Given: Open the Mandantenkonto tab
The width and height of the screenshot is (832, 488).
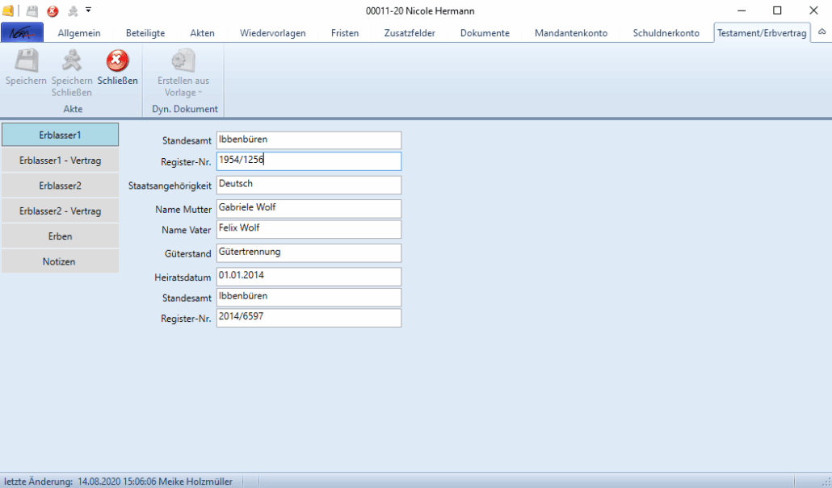Looking at the screenshot, I should point(570,33).
